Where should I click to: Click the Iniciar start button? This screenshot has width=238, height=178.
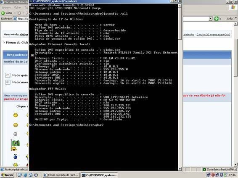[x=7, y=175]
